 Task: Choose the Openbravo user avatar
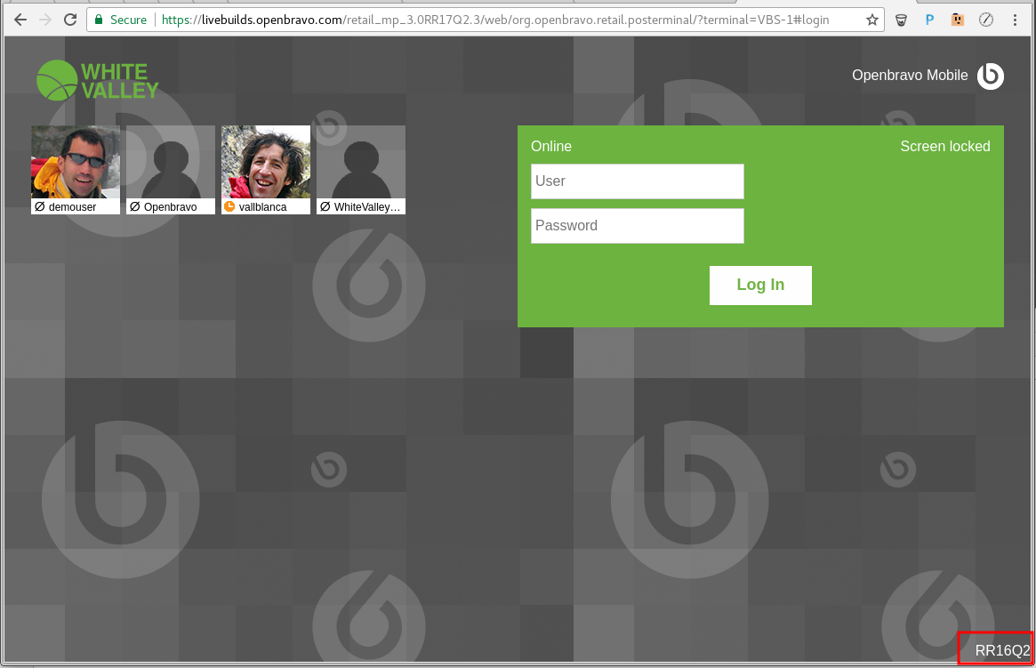pos(171,162)
